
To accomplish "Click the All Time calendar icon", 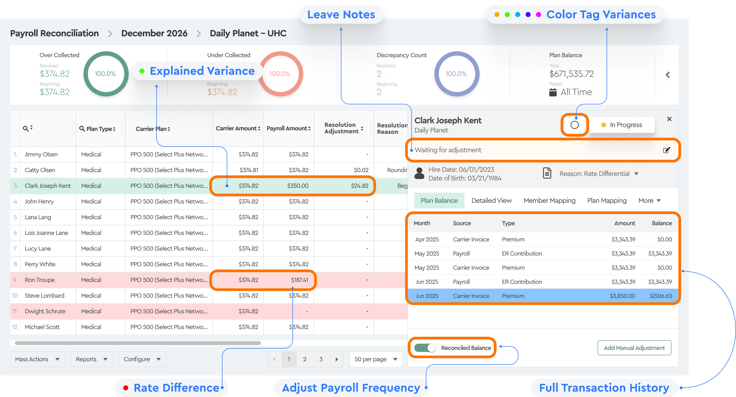I will point(553,92).
